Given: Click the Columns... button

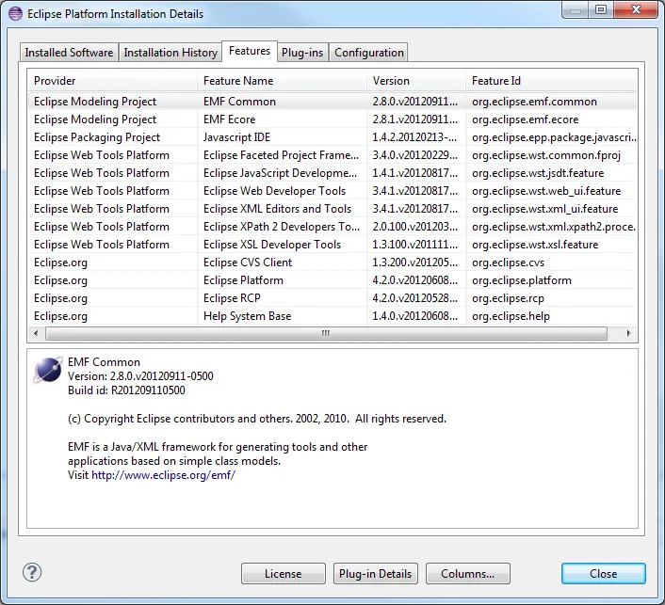Looking at the screenshot, I should point(468,574).
